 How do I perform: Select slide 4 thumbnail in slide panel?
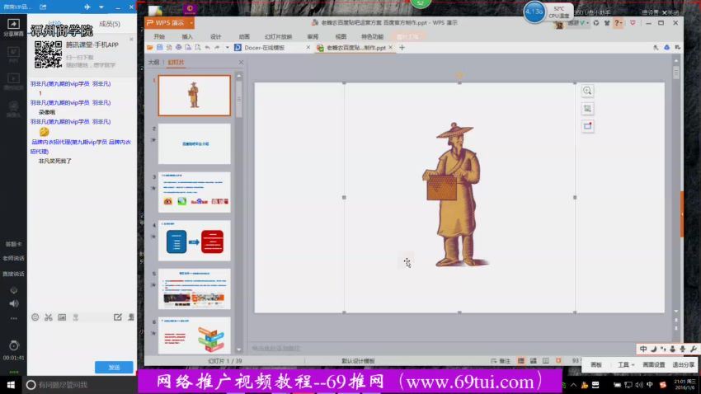point(194,240)
